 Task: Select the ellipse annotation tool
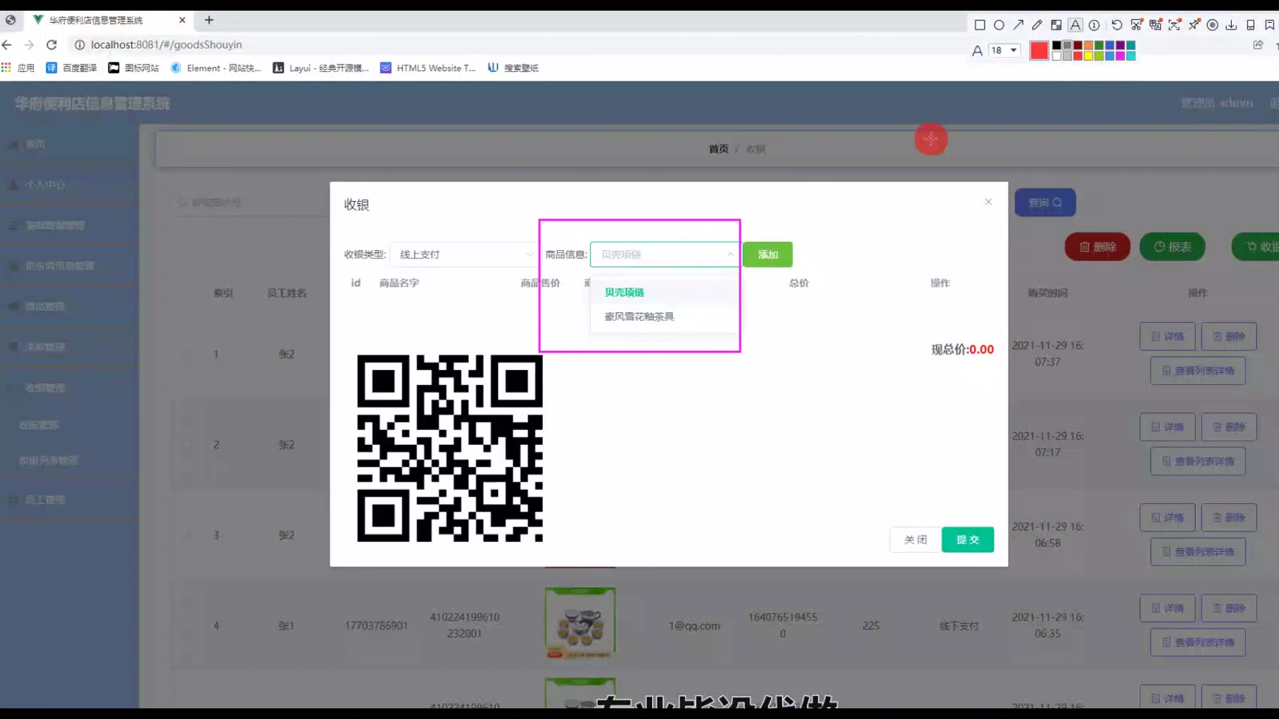tap(999, 25)
